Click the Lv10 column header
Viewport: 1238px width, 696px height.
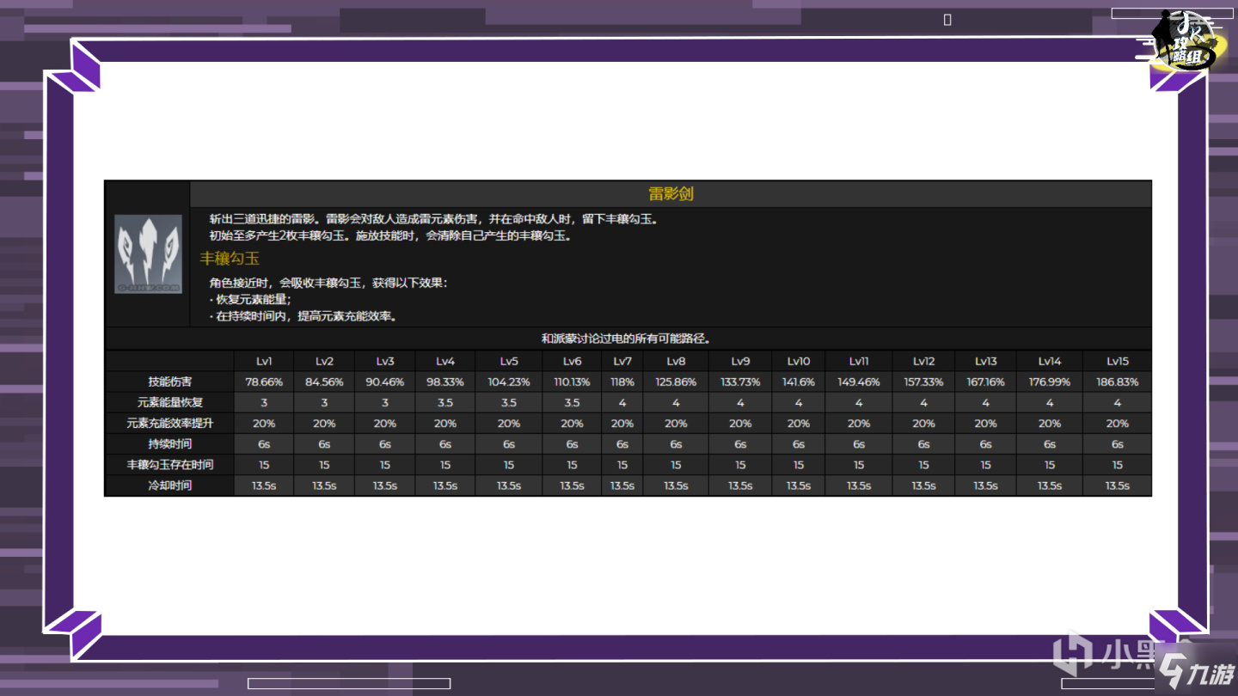coord(799,362)
